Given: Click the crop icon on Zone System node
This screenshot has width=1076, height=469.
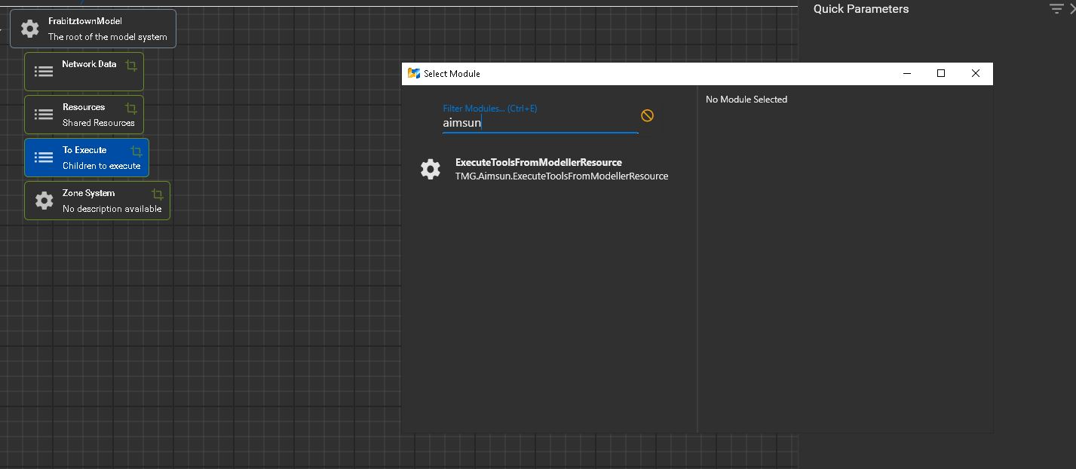Looking at the screenshot, I should coord(158,195).
